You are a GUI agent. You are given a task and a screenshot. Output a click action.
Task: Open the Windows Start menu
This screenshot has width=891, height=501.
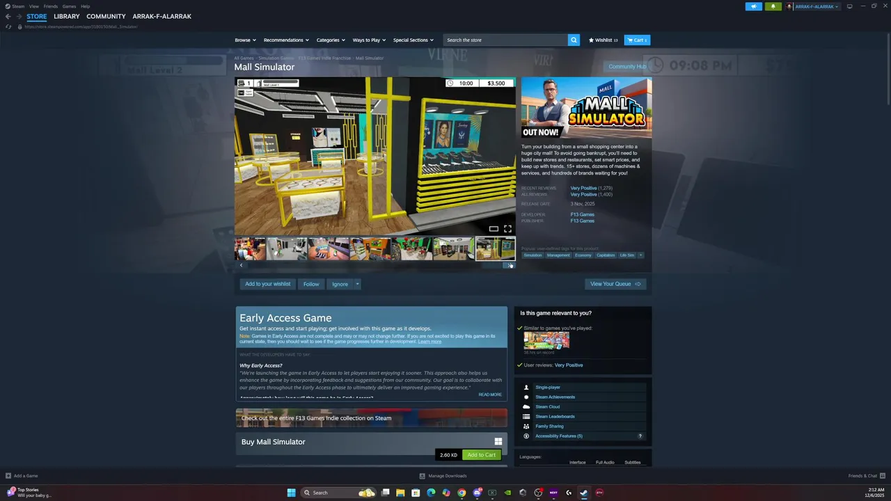click(291, 493)
